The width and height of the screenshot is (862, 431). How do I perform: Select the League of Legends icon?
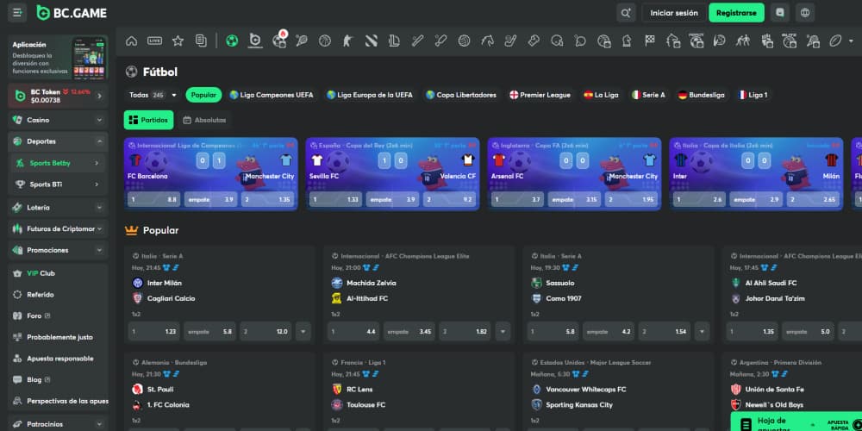[394, 41]
